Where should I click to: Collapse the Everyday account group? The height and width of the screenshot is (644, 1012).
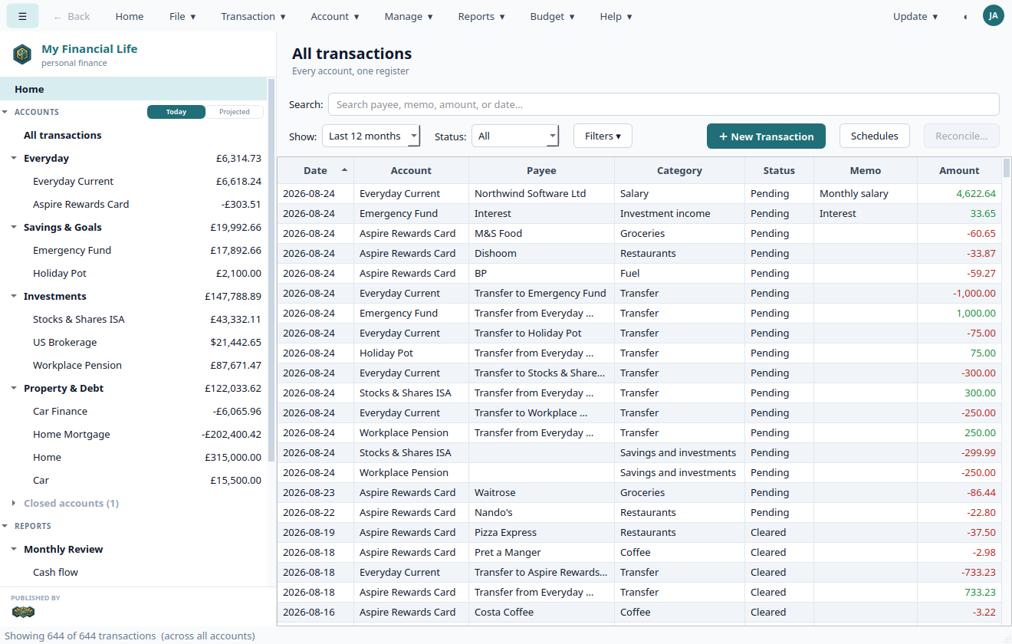click(14, 158)
